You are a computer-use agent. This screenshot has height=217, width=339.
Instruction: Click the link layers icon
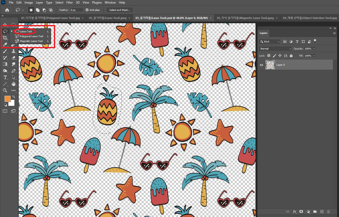[x=288, y=211]
